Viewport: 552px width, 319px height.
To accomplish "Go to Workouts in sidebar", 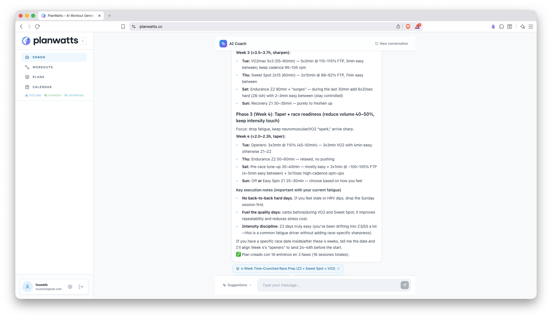I will tap(43, 67).
